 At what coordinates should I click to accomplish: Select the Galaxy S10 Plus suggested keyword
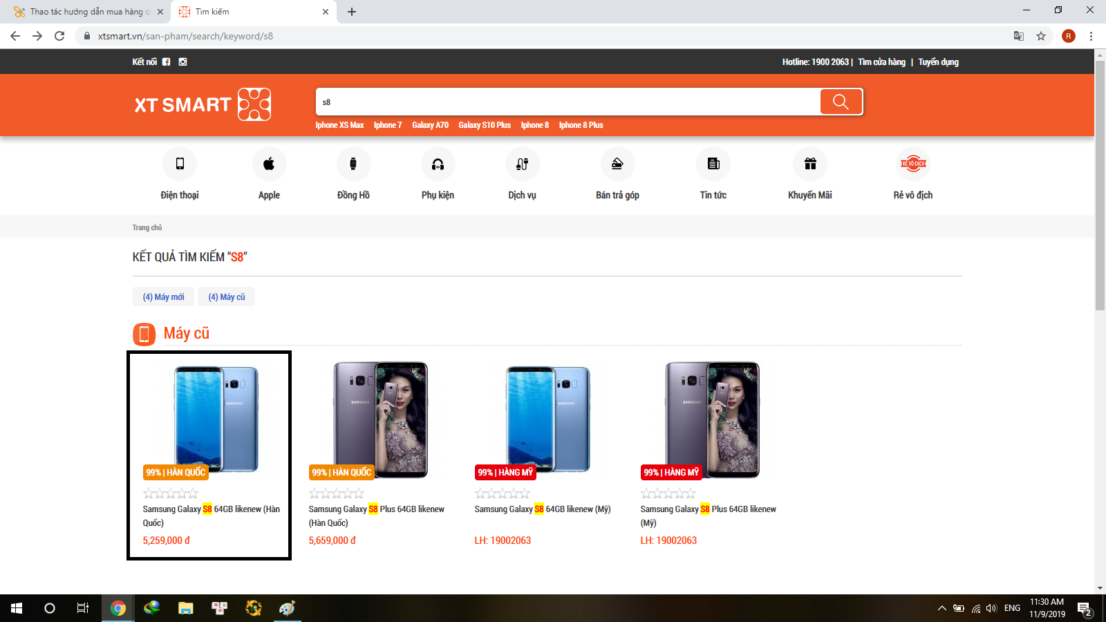point(484,125)
